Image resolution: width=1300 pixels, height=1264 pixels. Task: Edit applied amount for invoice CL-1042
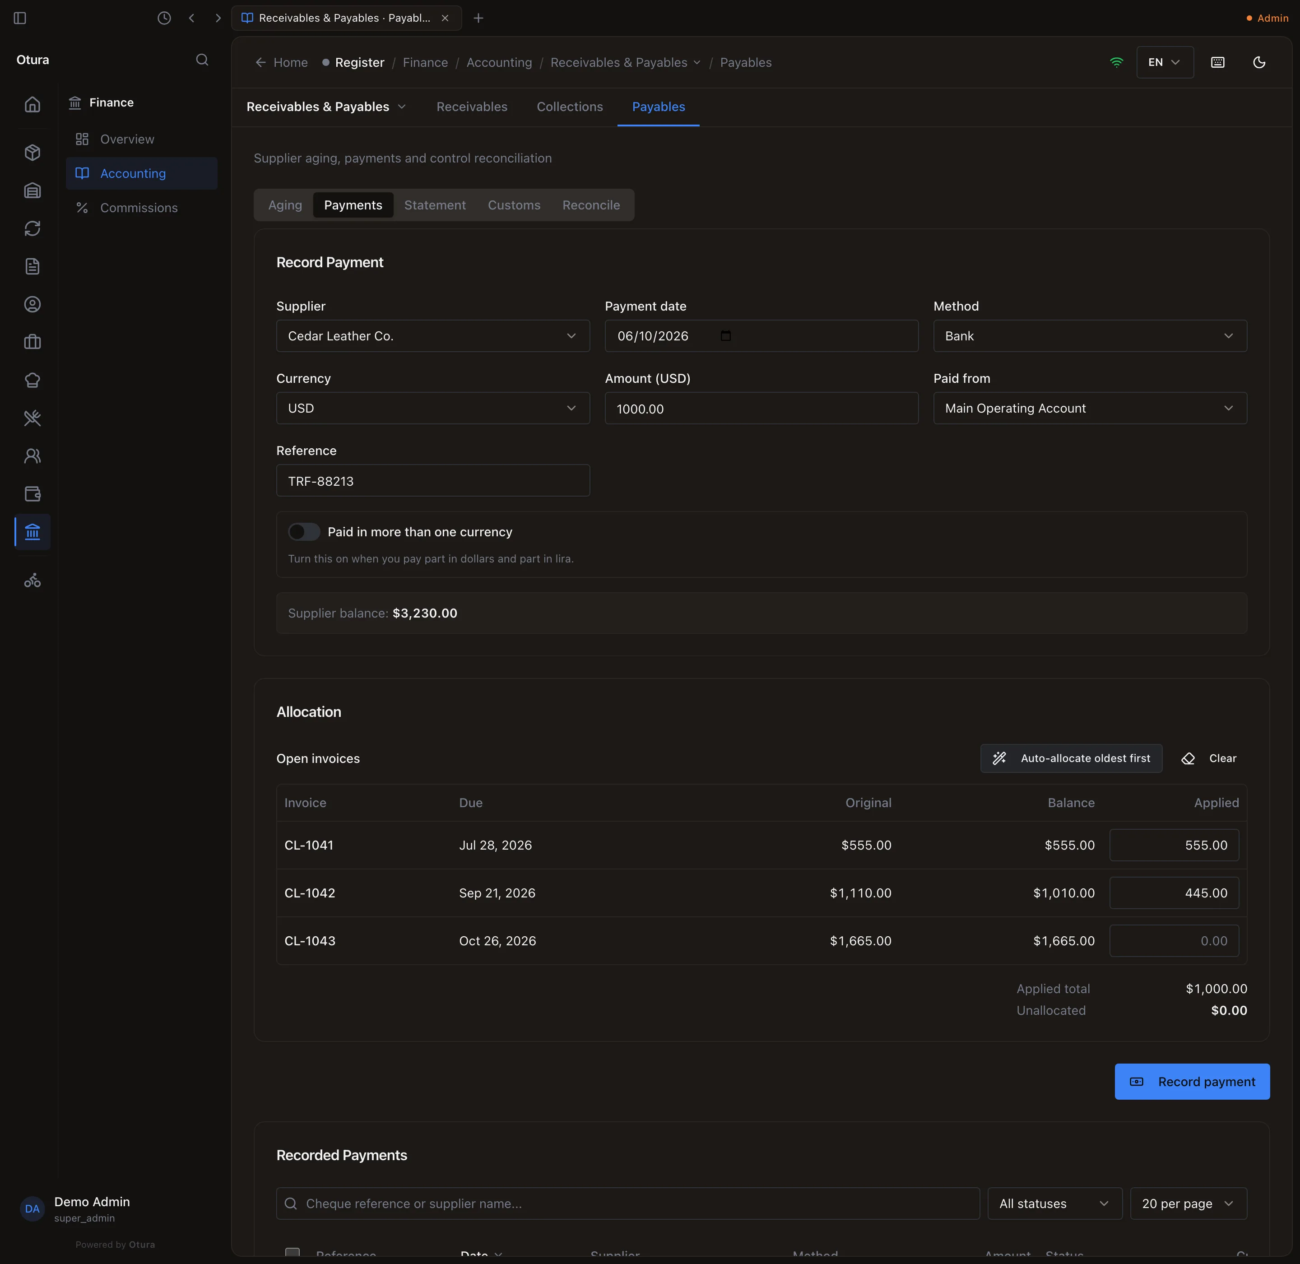pos(1174,893)
